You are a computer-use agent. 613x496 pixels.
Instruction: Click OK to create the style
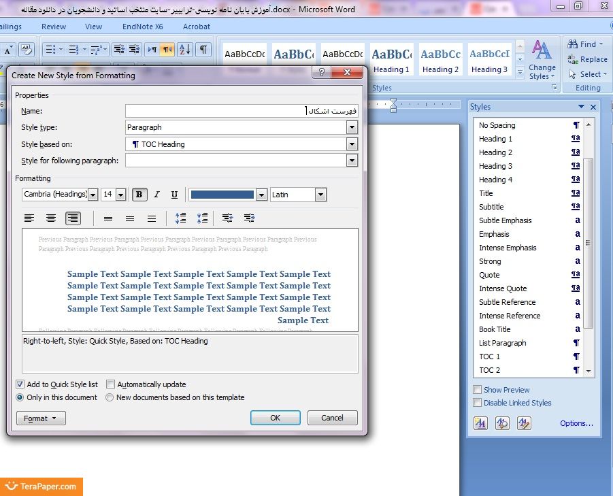coord(275,418)
